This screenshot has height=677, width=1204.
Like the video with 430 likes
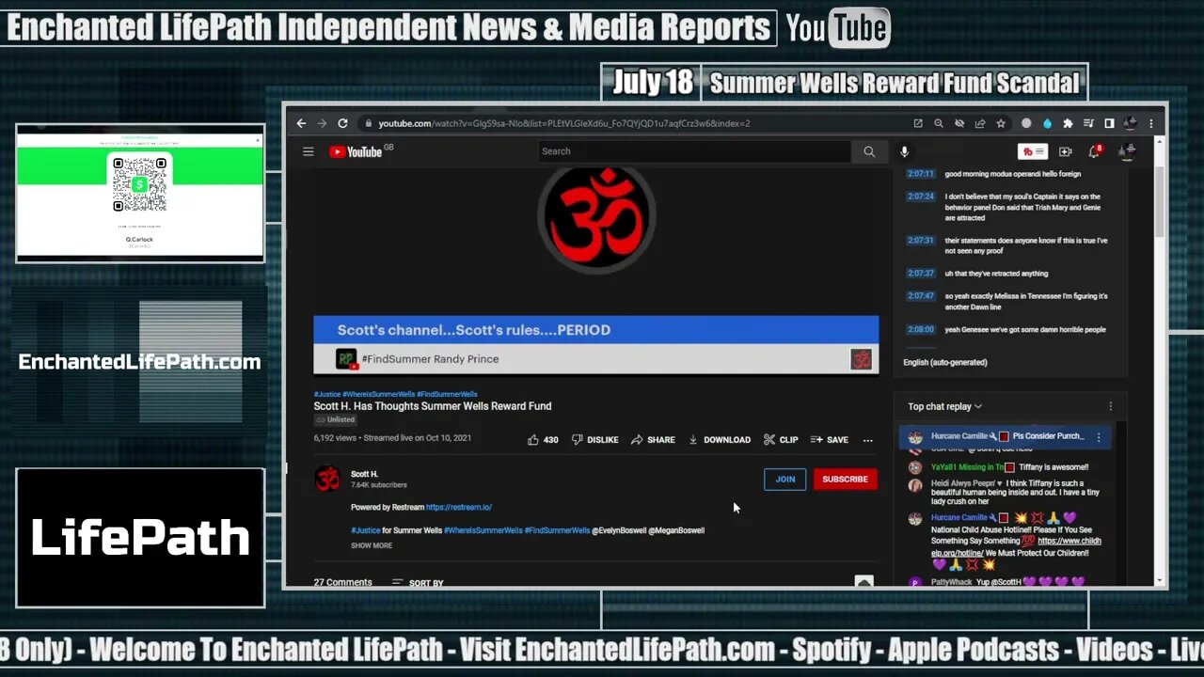tap(543, 439)
